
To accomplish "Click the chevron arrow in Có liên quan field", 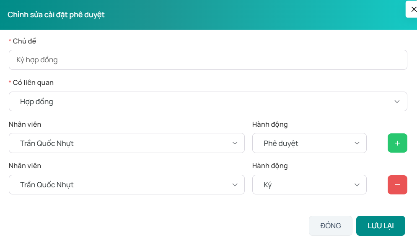I will click(397, 102).
